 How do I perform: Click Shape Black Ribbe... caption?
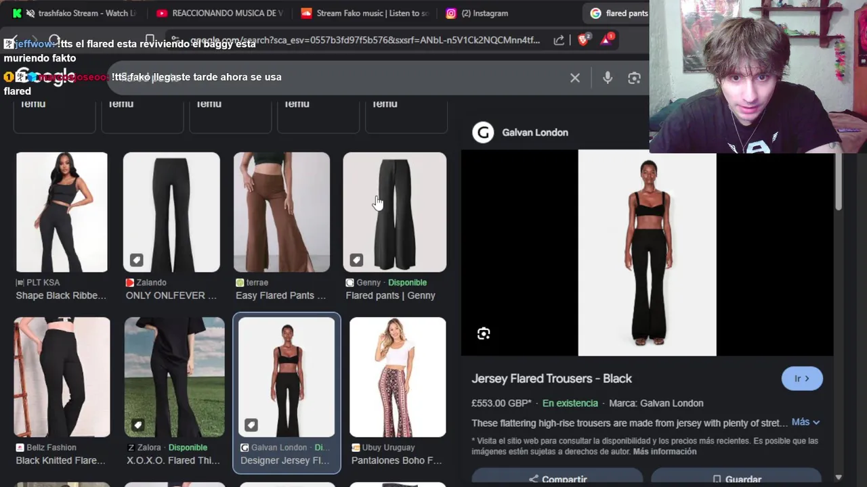(61, 296)
